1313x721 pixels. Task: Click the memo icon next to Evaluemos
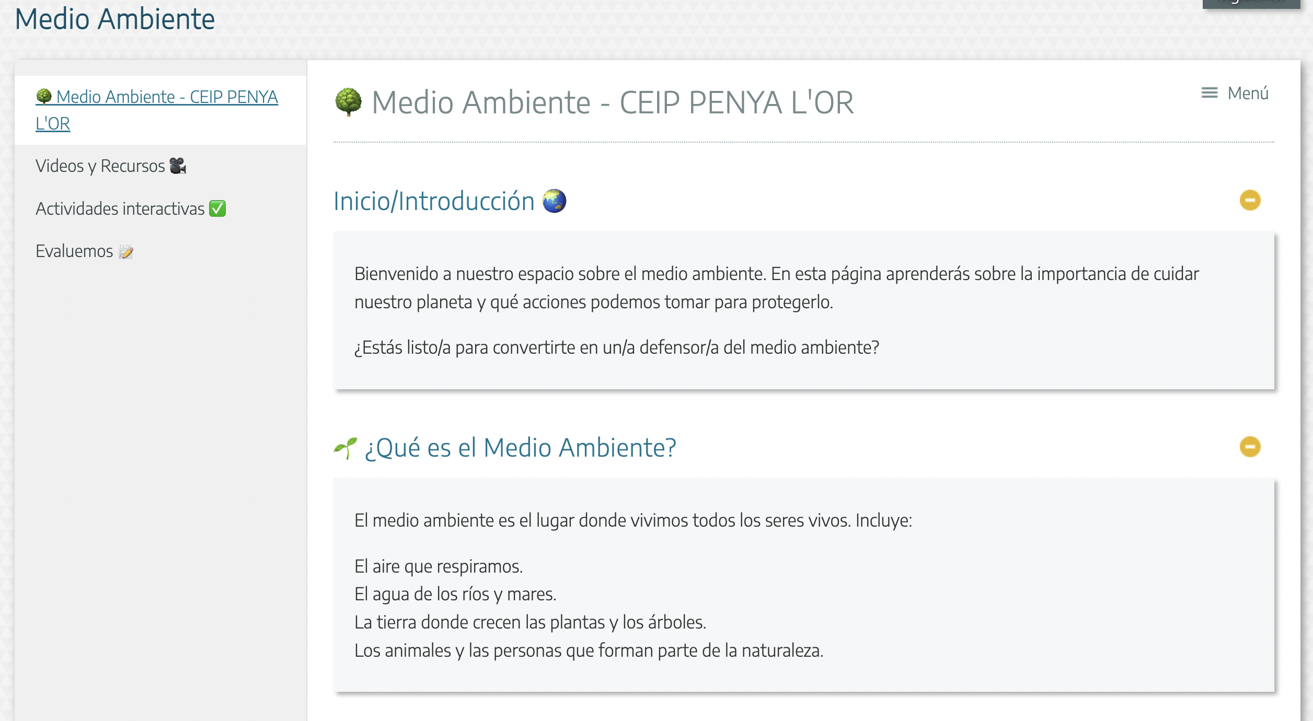pos(125,251)
